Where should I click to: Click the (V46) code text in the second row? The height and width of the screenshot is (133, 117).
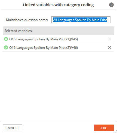tap(74, 48)
